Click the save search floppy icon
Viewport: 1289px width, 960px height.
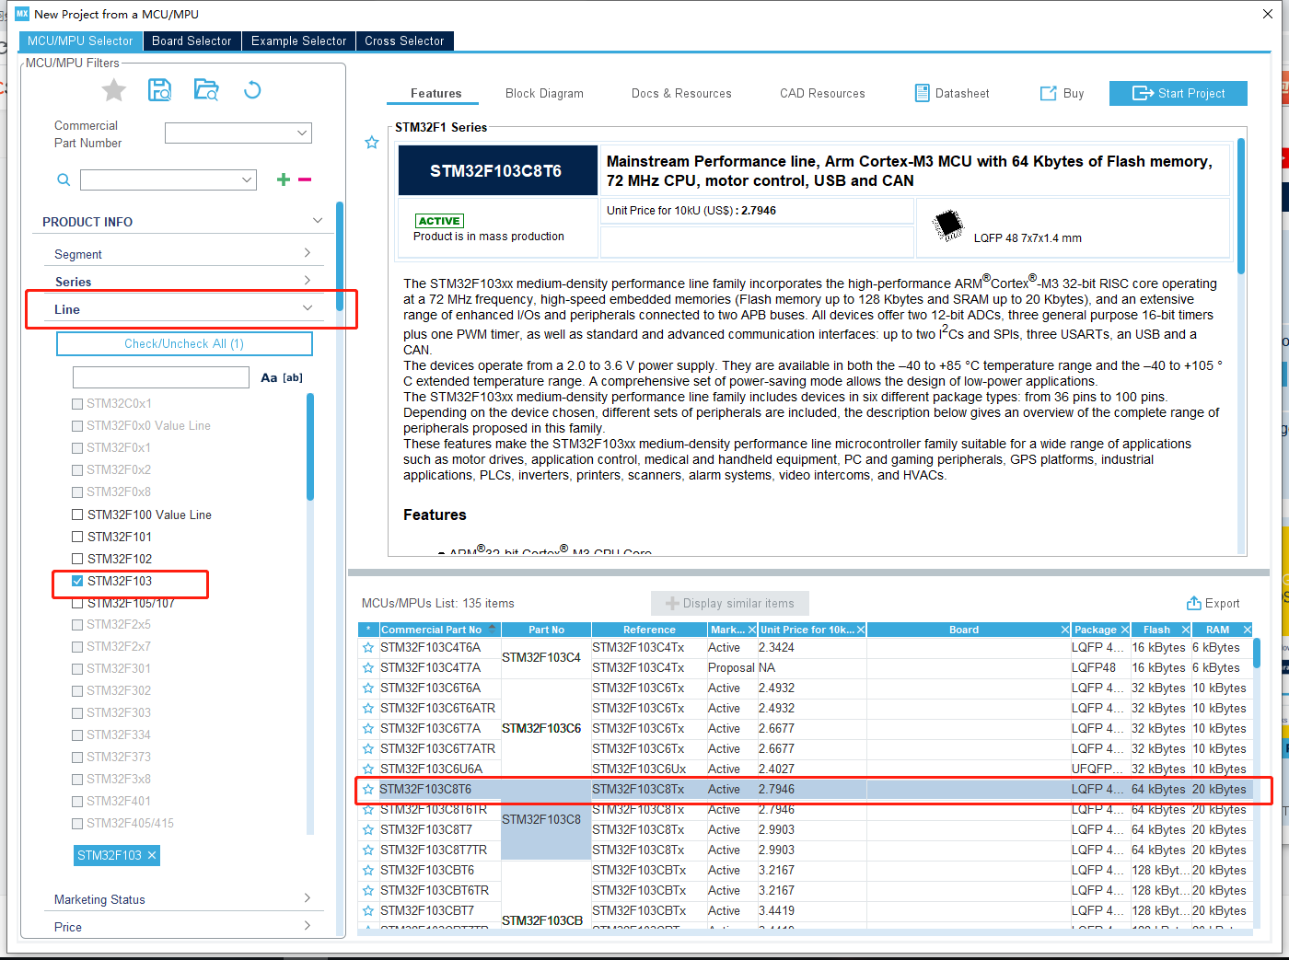(160, 89)
